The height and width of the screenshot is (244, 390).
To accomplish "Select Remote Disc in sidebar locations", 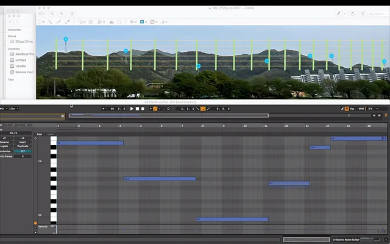I will [24, 72].
